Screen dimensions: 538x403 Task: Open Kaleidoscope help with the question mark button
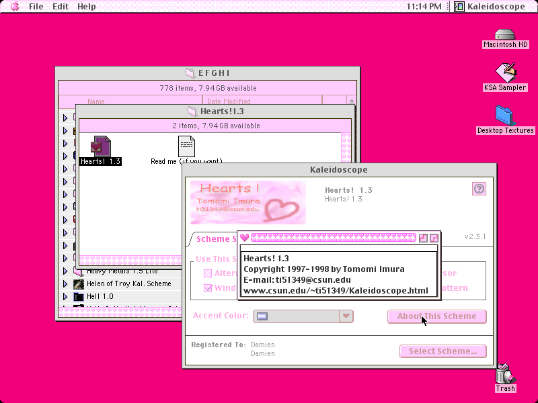pos(479,189)
